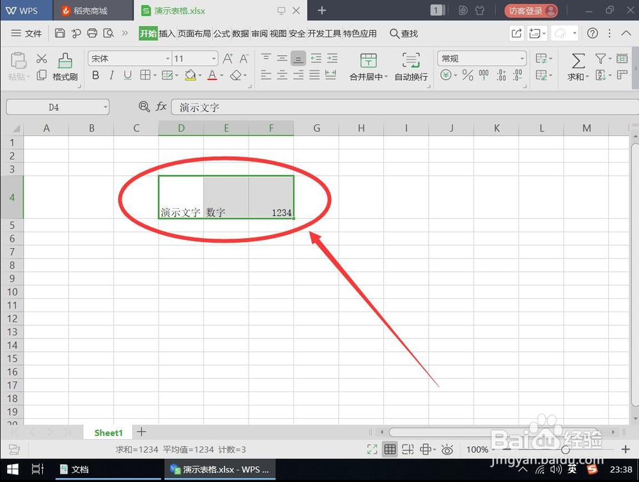Click the AZ sort icon
The width and height of the screenshot is (639, 482).
[x=601, y=75]
